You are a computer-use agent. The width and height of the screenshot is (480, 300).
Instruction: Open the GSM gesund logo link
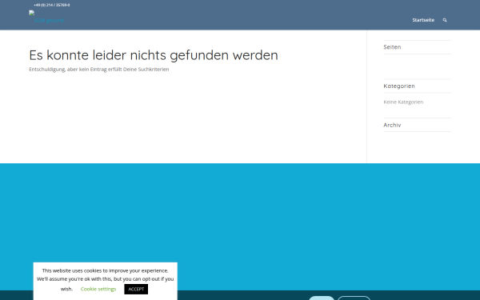pos(46,18)
